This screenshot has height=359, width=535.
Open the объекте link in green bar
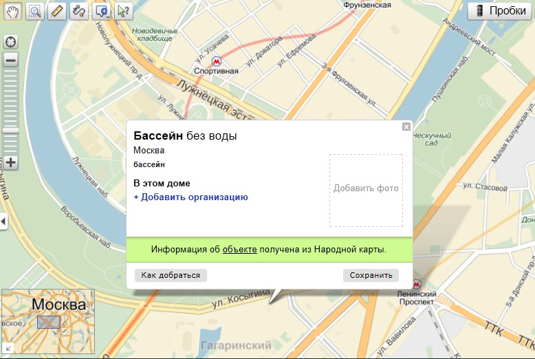[x=239, y=250]
